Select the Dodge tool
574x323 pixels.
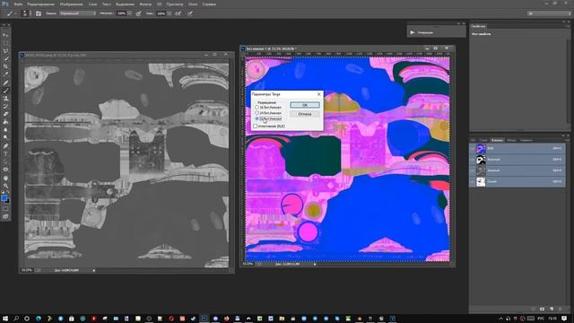(5, 137)
